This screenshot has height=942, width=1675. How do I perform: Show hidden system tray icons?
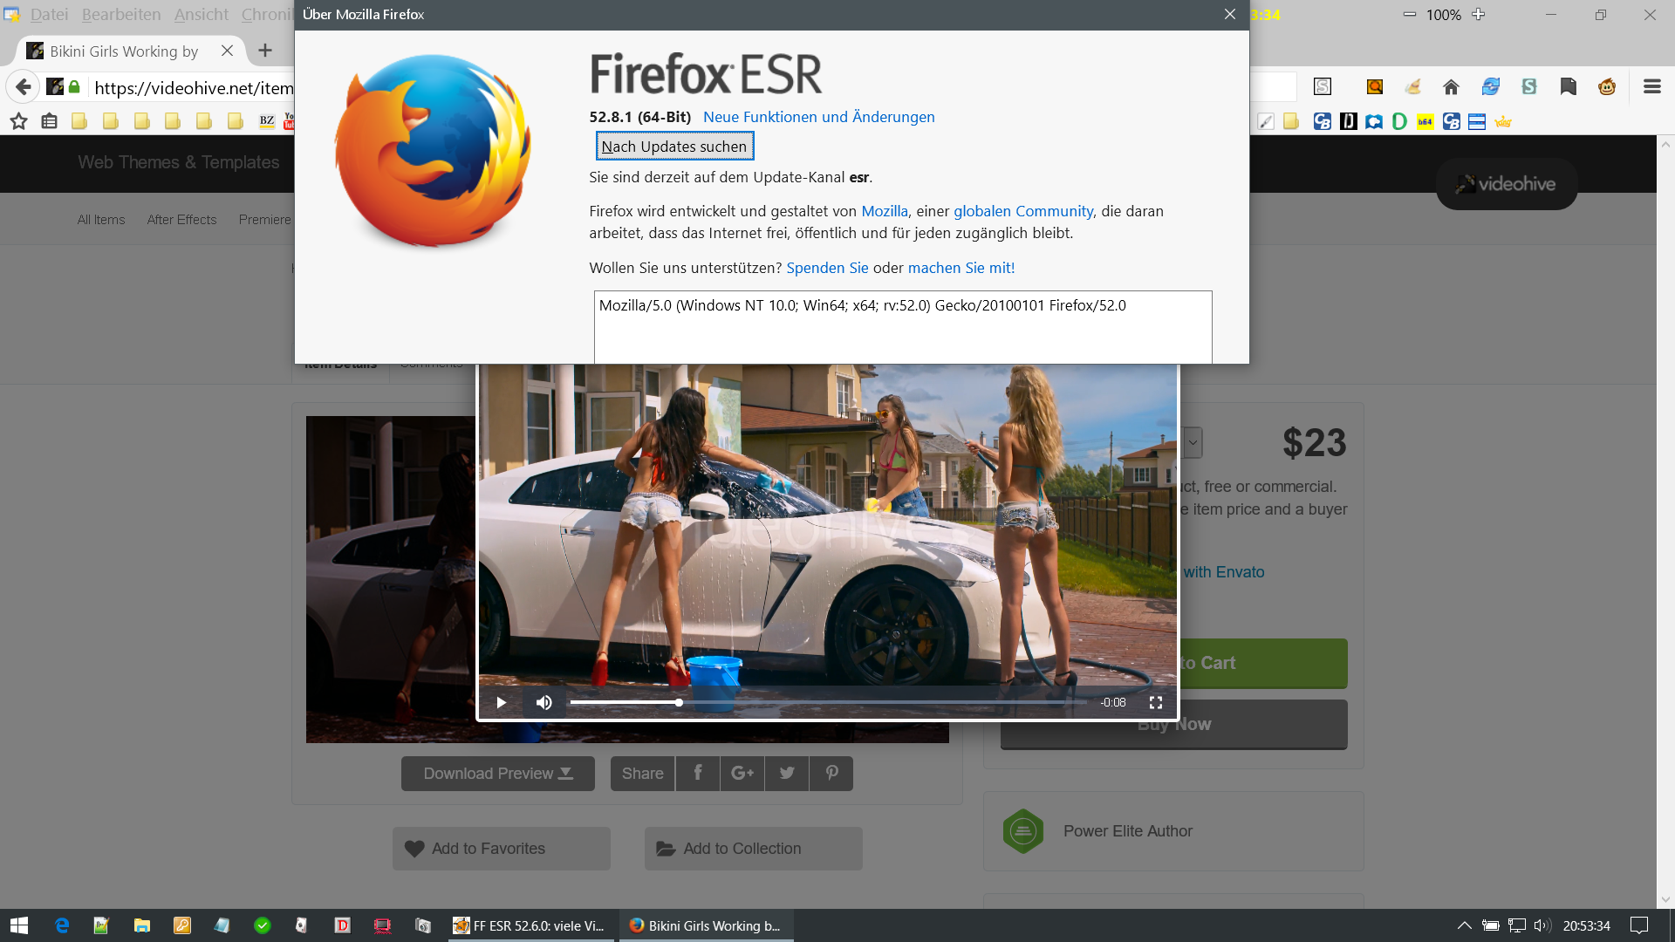1464,925
